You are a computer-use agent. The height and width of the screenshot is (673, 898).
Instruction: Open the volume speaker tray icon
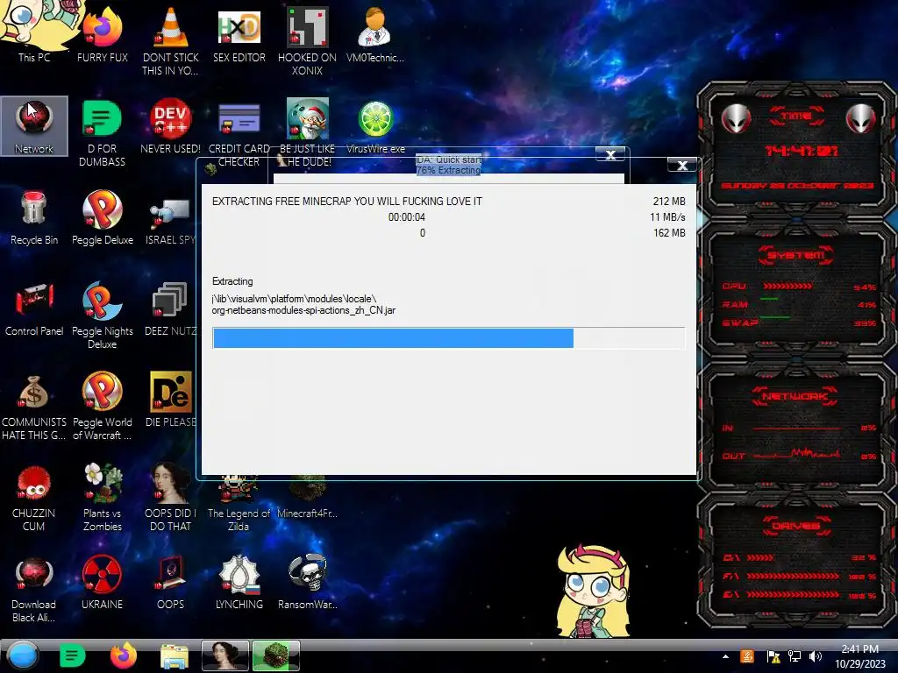click(816, 656)
